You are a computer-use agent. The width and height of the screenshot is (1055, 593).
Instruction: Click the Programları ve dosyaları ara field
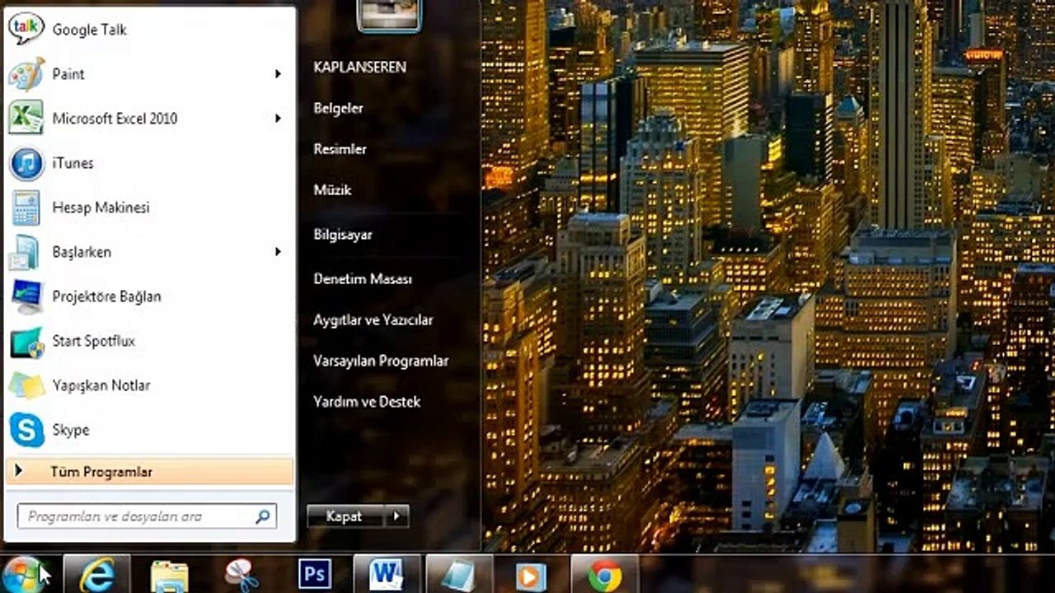147,516
